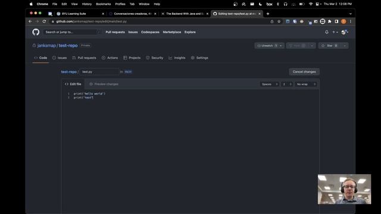Image resolution: width=381 pixels, height=214 pixels.
Task: Switch to the Settings tab
Action: [199, 58]
